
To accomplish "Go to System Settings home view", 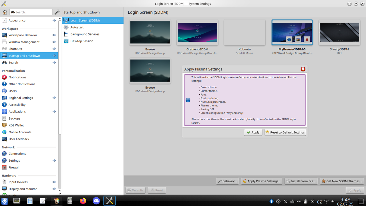I will tap(5, 12).
